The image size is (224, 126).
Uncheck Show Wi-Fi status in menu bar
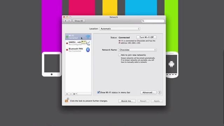(98, 92)
